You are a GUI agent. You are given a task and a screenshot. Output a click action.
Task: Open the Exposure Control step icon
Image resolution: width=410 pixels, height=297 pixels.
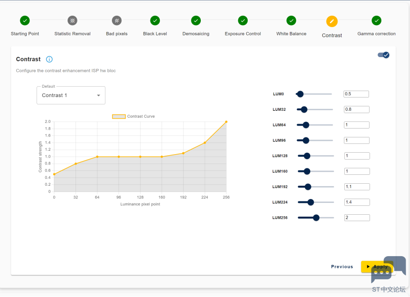pos(243,20)
